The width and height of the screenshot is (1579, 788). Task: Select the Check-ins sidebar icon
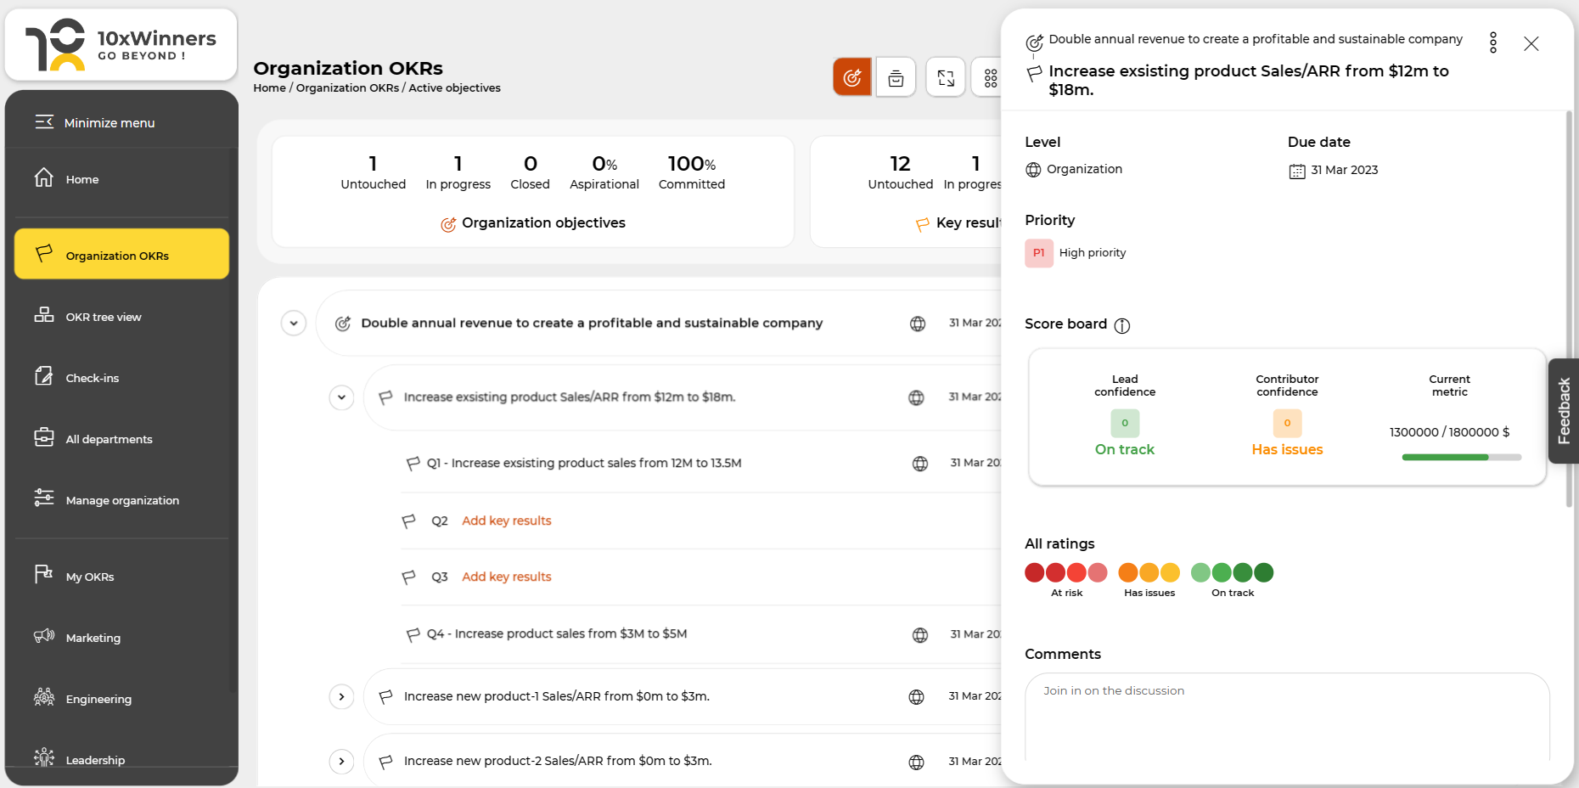pos(44,376)
